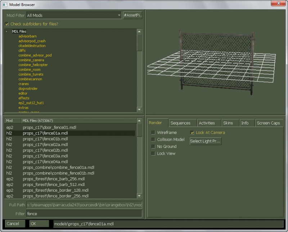Select props_forest\fence_border_128.mdl row
The height and width of the screenshot is (232, 288).
click(71, 190)
